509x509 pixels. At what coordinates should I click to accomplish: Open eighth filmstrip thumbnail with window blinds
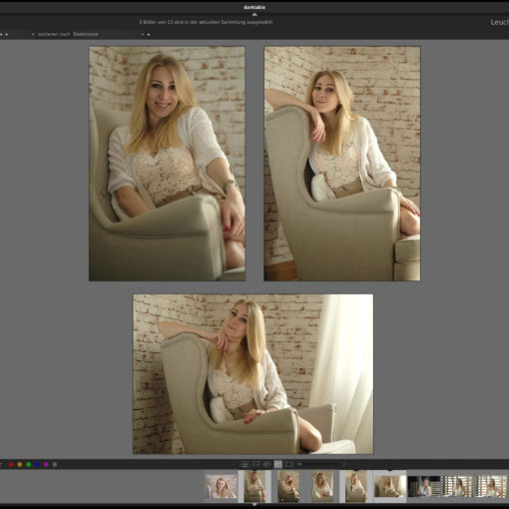point(458,486)
